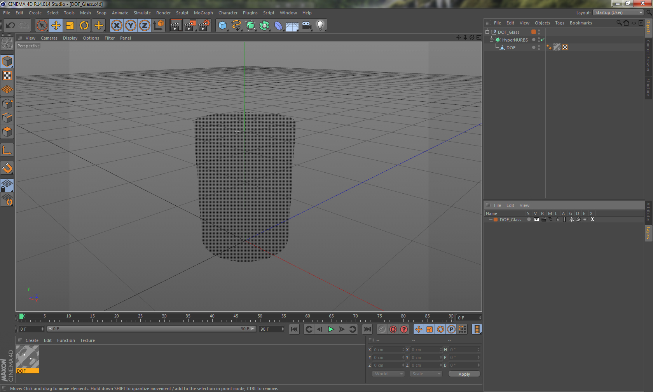This screenshot has height=392, width=653.
Task: Switch to Texture mode checker icon
Action: pyautogui.click(x=7, y=75)
